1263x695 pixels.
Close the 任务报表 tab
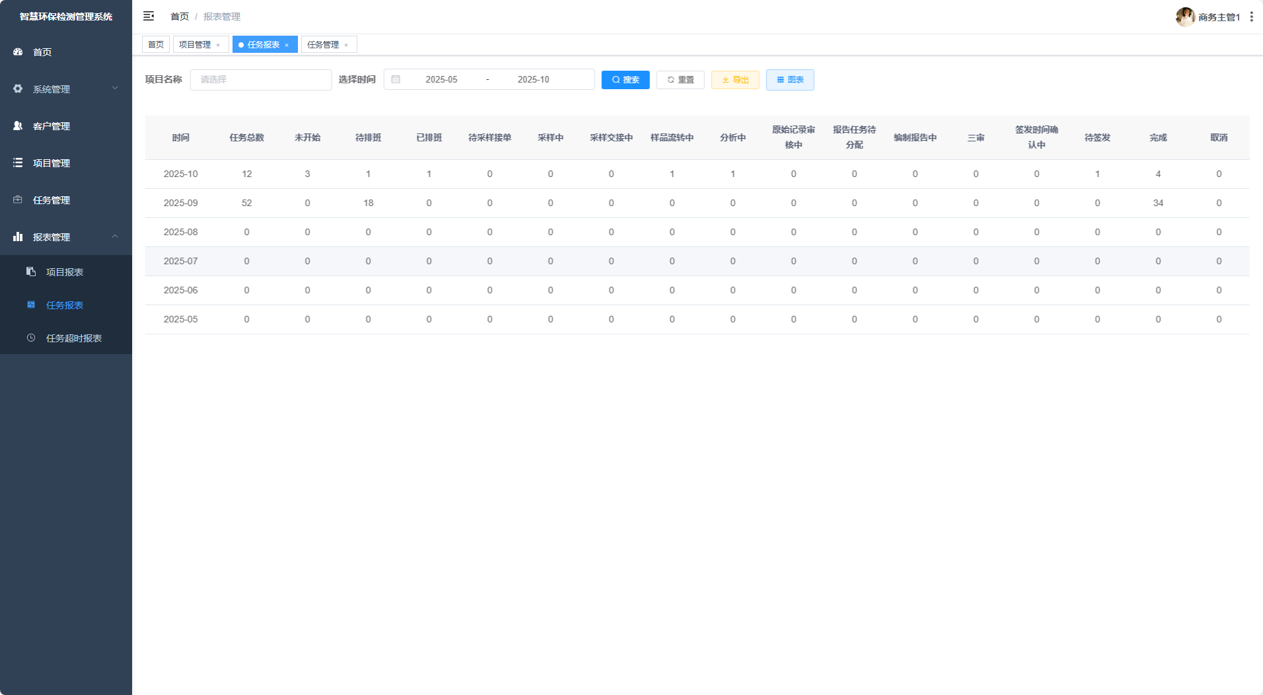coord(287,45)
